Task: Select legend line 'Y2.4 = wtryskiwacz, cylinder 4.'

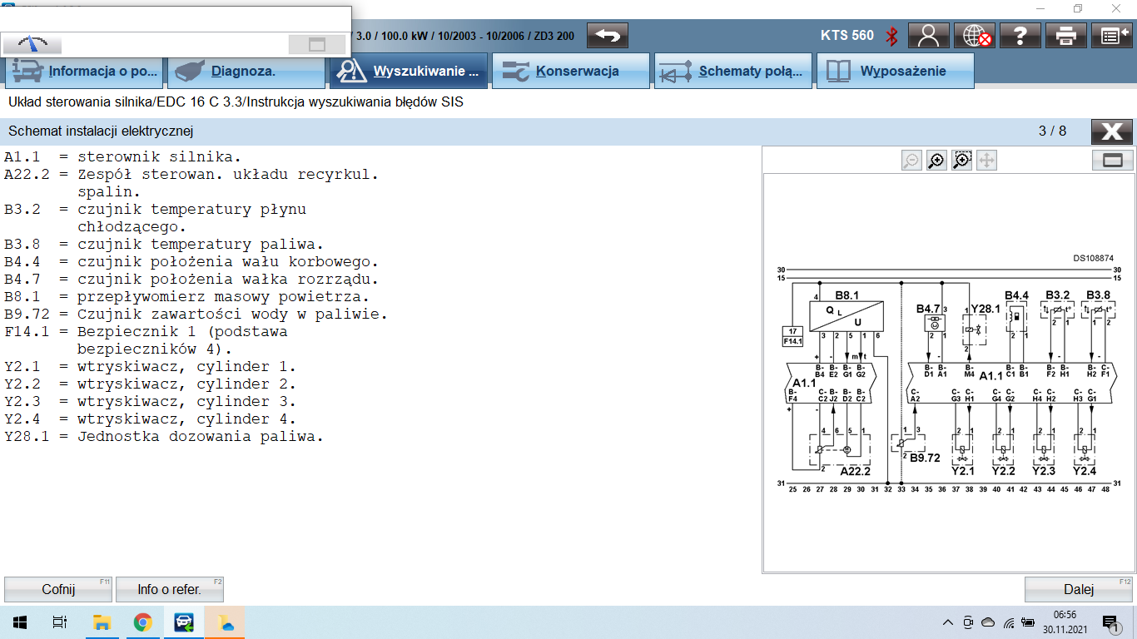Action: click(x=150, y=419)
